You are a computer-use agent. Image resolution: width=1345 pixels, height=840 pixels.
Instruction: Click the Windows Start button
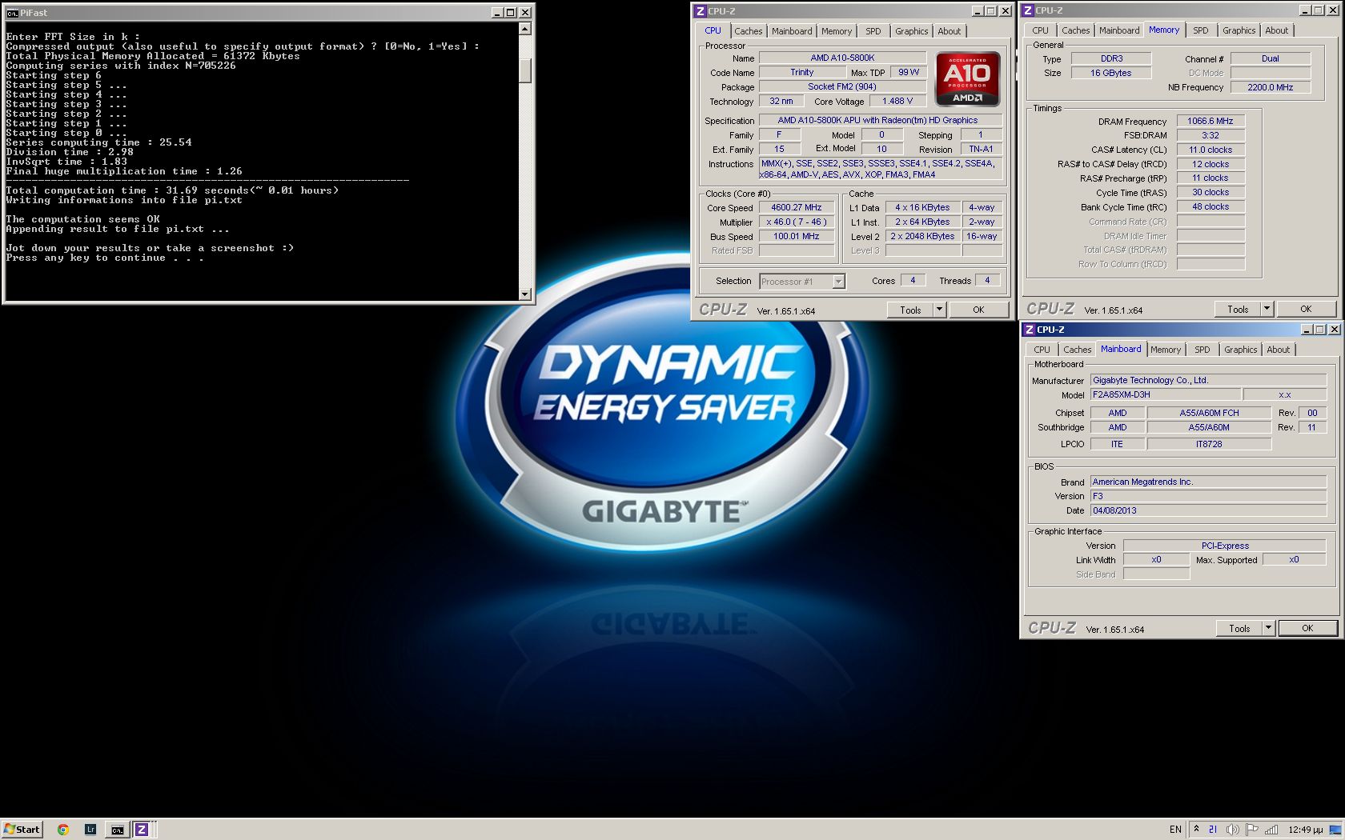coord(22,830)
